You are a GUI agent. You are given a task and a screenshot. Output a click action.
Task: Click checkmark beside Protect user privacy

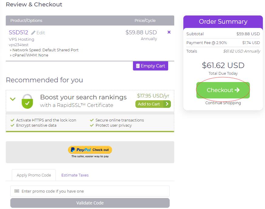pos(92,125)
